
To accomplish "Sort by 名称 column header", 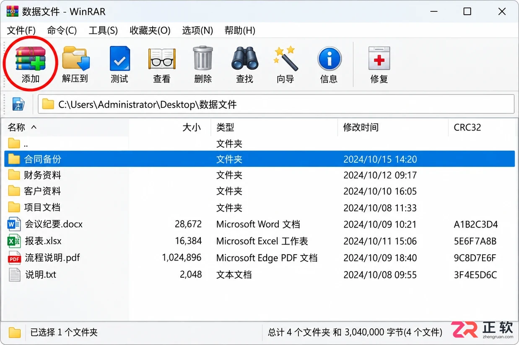I will [17, 127].
